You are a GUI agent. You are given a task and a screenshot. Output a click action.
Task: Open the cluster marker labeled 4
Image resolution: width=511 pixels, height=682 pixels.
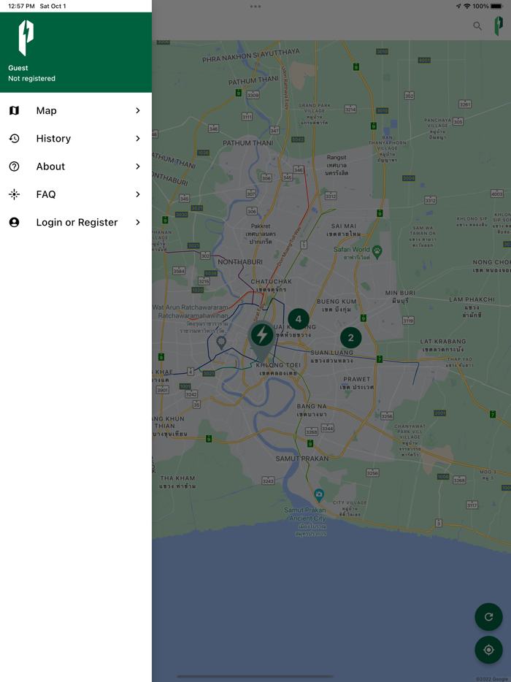click(x=299, y=319)
